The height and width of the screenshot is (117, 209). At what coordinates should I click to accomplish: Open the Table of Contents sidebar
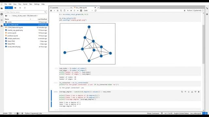(x=2, y=20)
